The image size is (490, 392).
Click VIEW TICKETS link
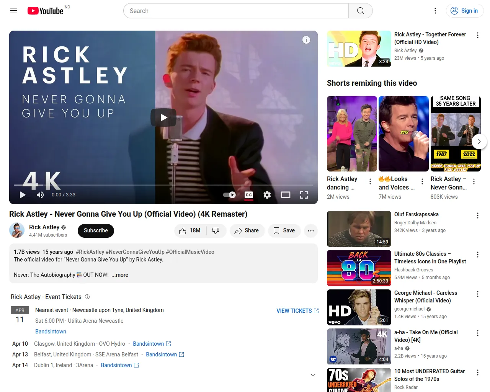[x=297, y=311]
